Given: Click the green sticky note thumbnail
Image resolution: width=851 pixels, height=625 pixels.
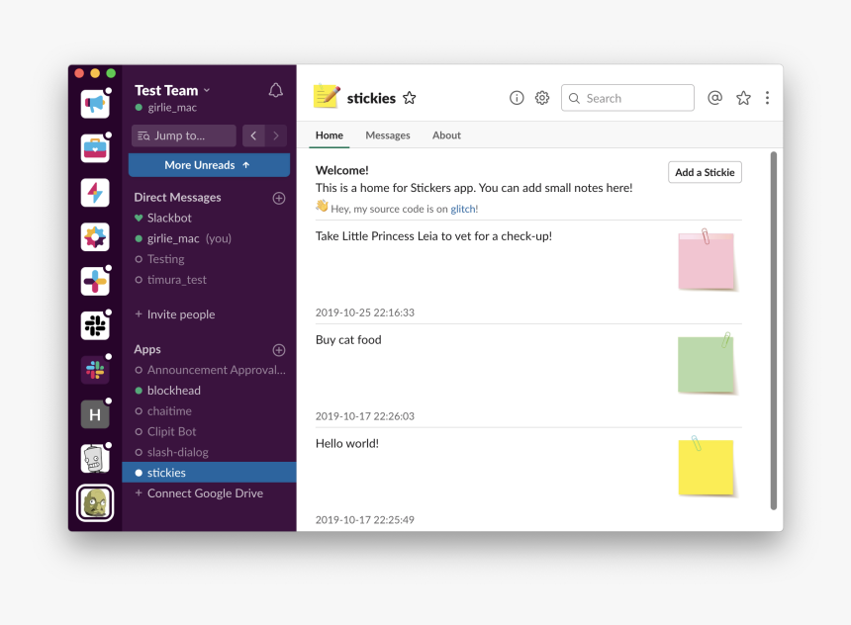Looking at the screenshot, I should (707, 364).
